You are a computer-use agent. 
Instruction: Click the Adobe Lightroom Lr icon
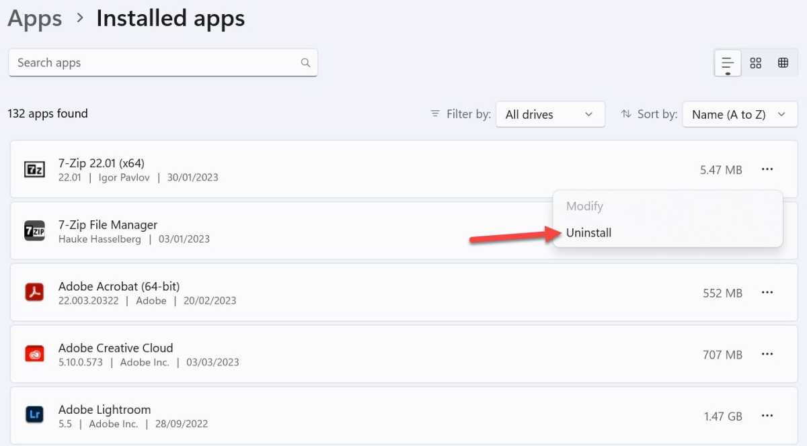pyautogui.click(x=34, y=415)
